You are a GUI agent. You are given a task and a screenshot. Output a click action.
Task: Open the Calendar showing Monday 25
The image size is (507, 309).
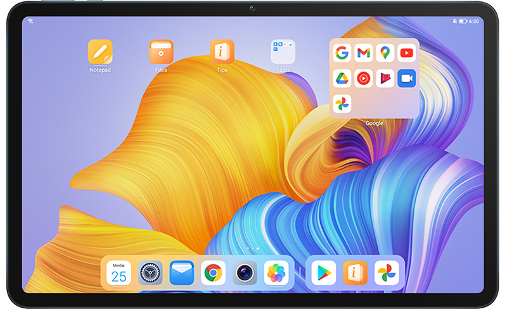click(119, 273)
